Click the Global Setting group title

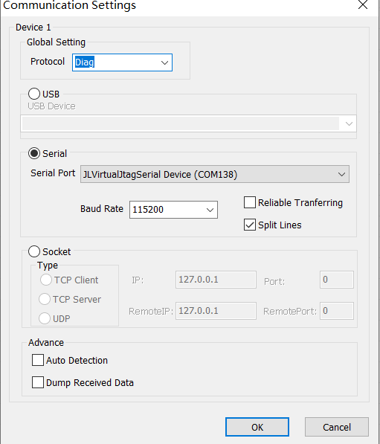[x=56, y=42]
